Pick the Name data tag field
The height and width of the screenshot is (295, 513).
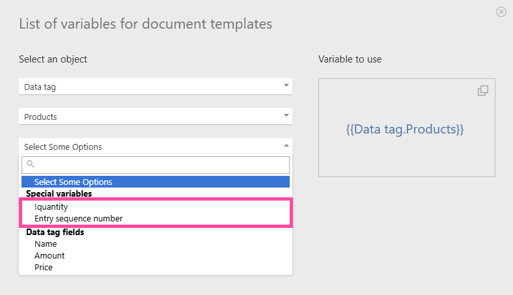46,244
